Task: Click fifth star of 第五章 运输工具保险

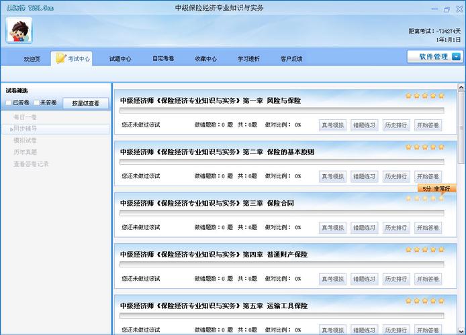Action: pos(441,301)
